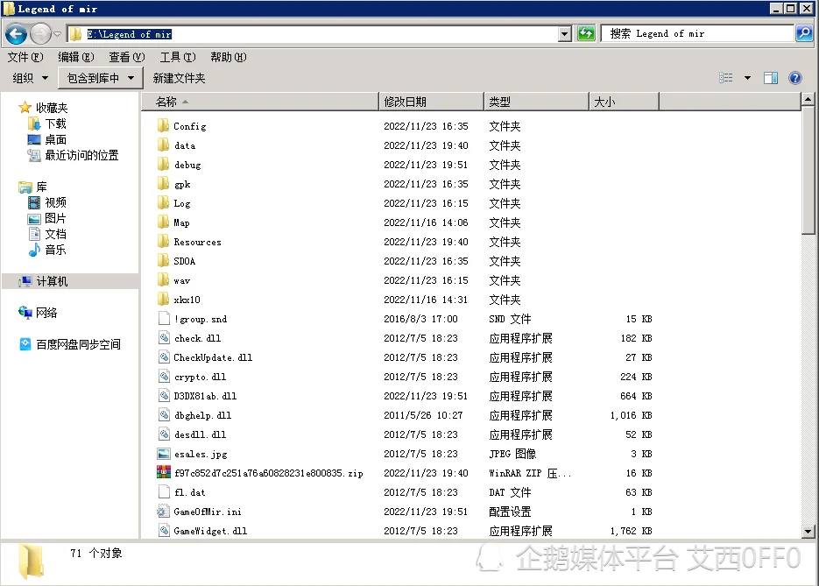The image size is (819, 586).
Task: Open the help question mark icon
Action: click(795, 78)
